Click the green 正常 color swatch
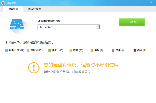 coord(50,50)
